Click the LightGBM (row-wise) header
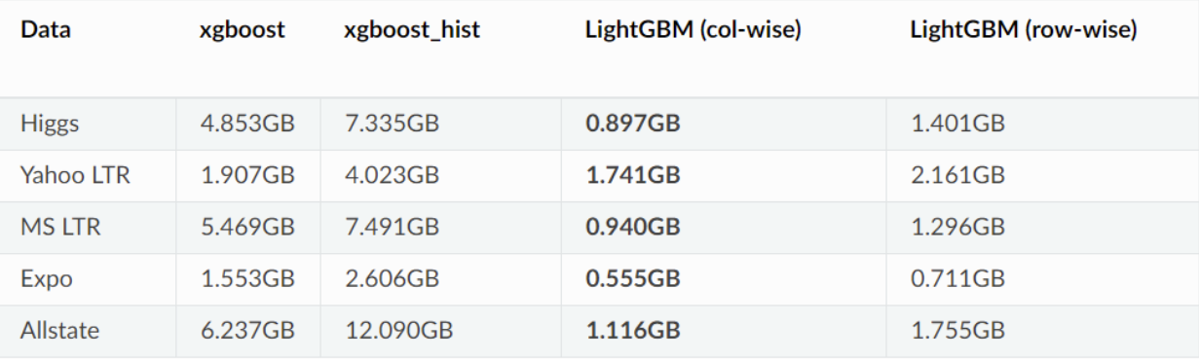Screen dimensions: 1199x360 click(x=1024, y=30)
